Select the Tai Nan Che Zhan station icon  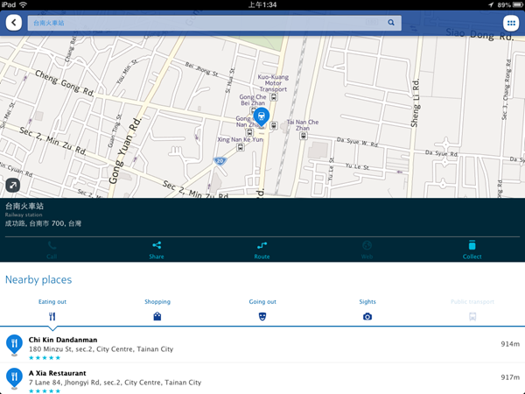[x=304, y=136]
